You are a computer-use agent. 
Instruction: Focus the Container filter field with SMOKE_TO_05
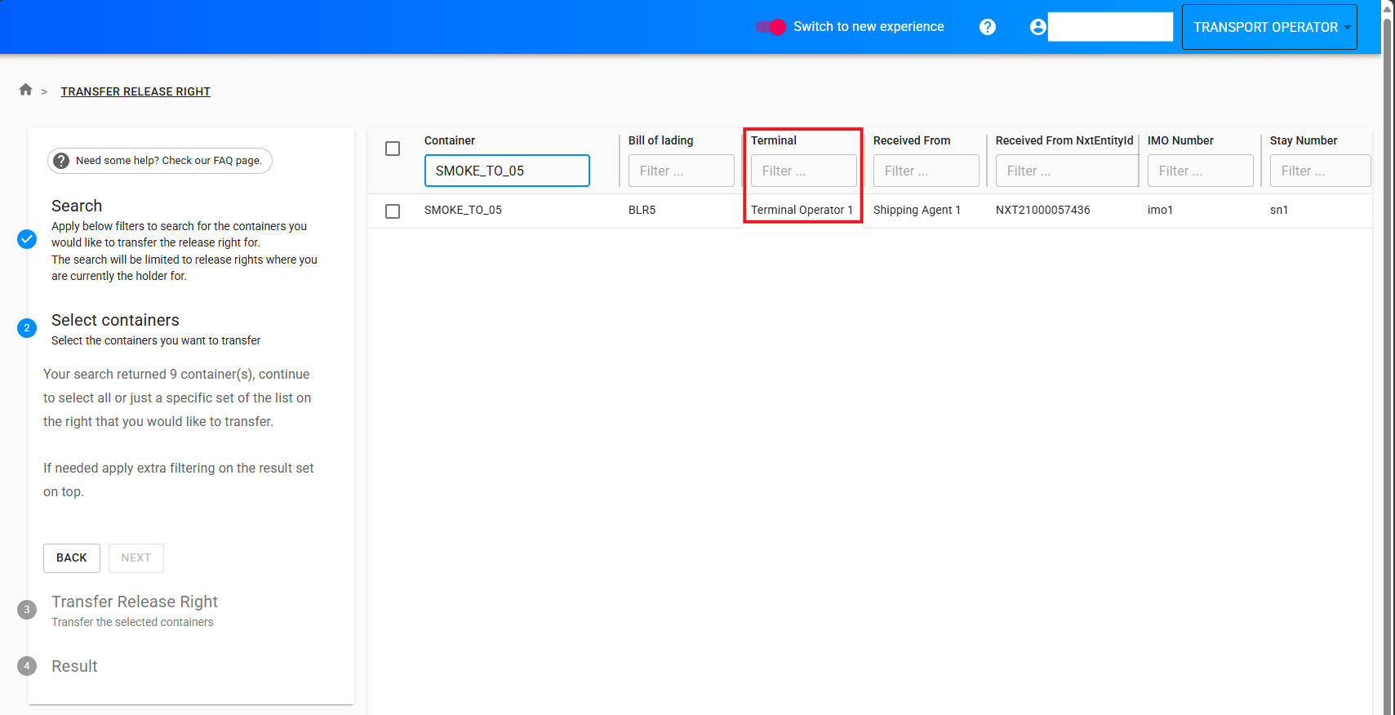coord(506,171)
